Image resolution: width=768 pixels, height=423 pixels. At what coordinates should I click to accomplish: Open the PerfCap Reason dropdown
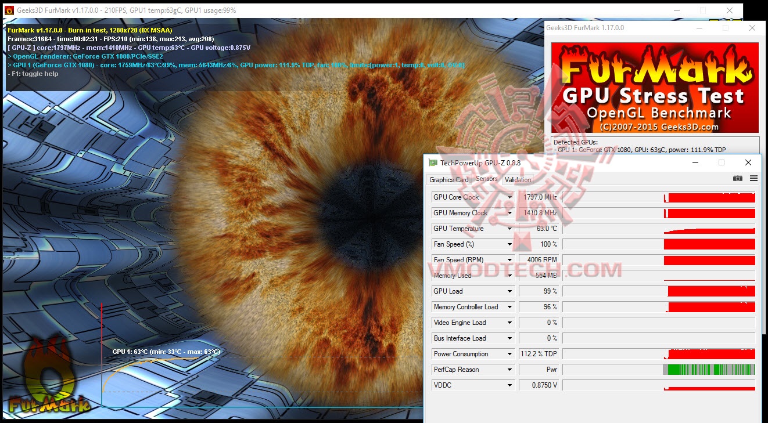pos(509,370)
